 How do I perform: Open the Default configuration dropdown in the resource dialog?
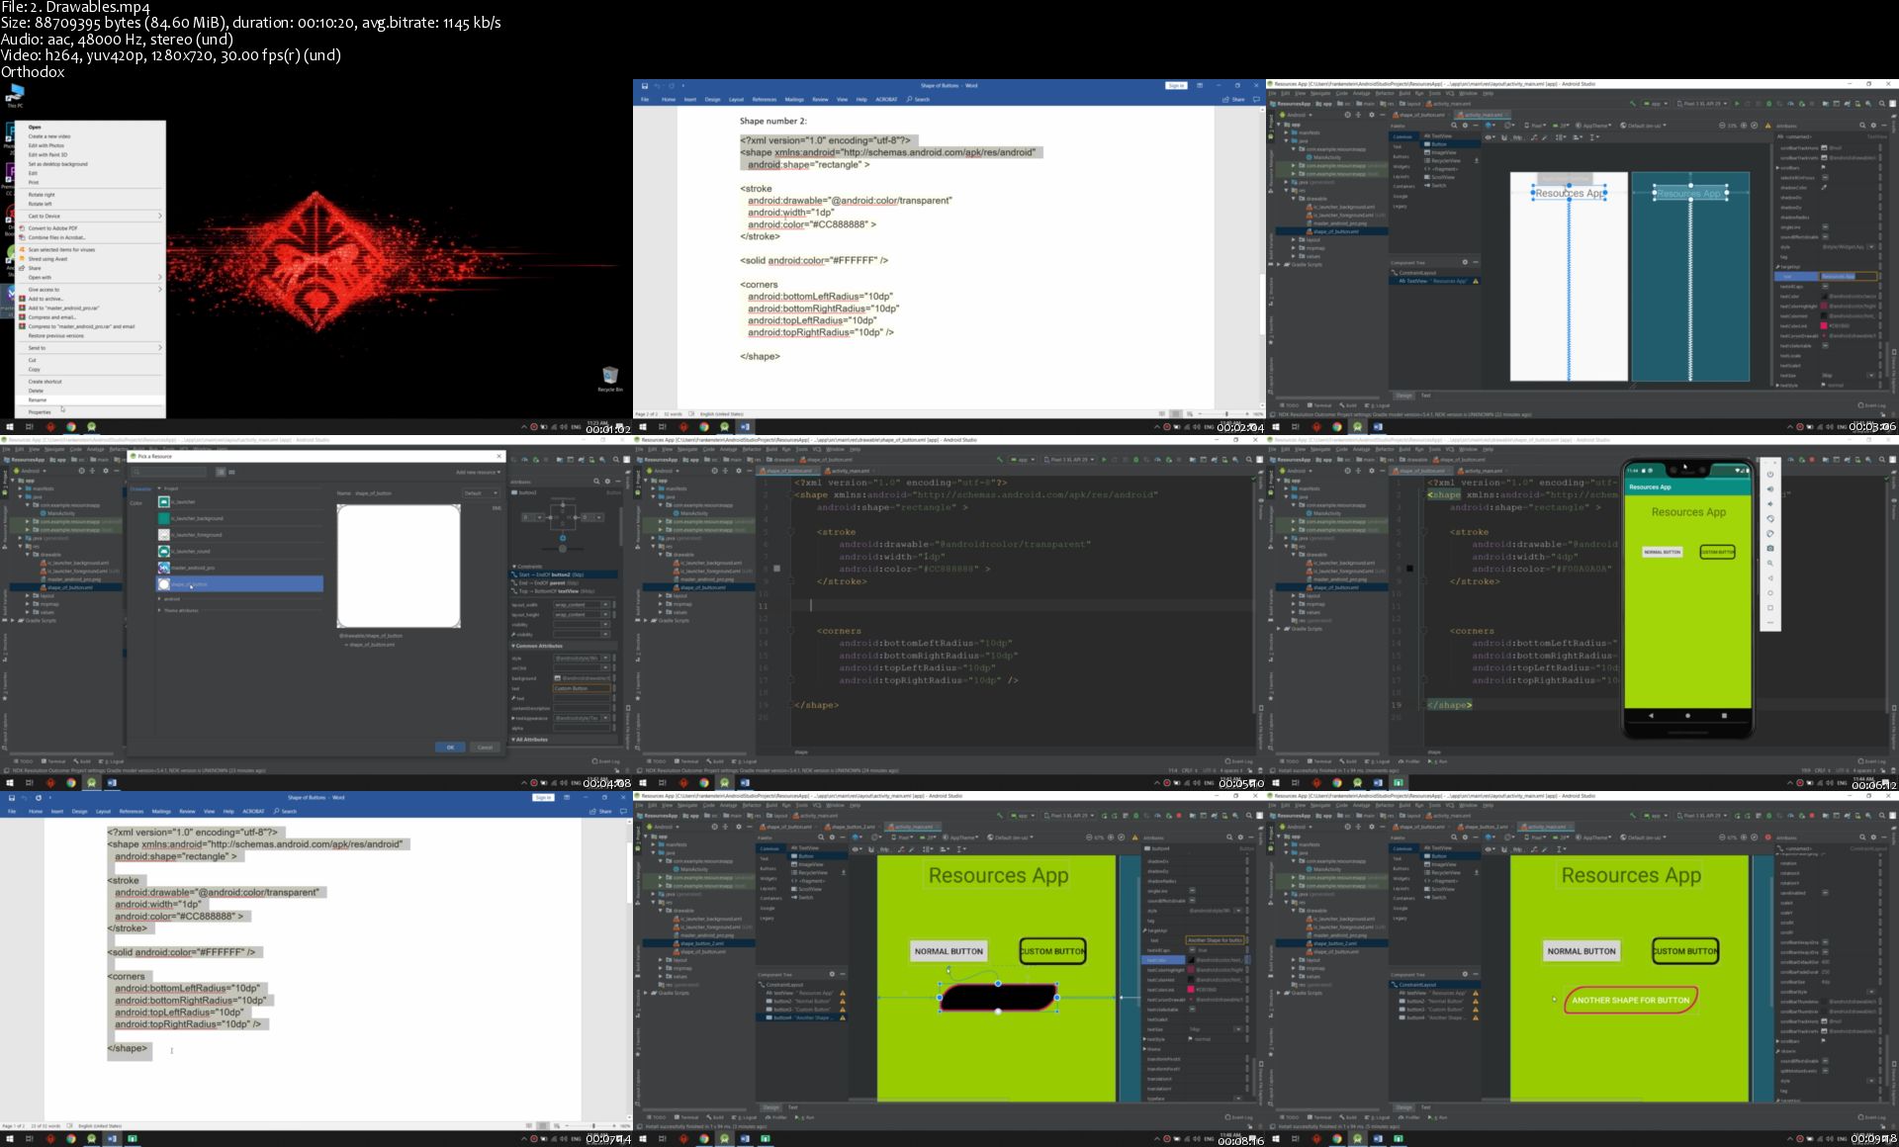pos(480,492)
